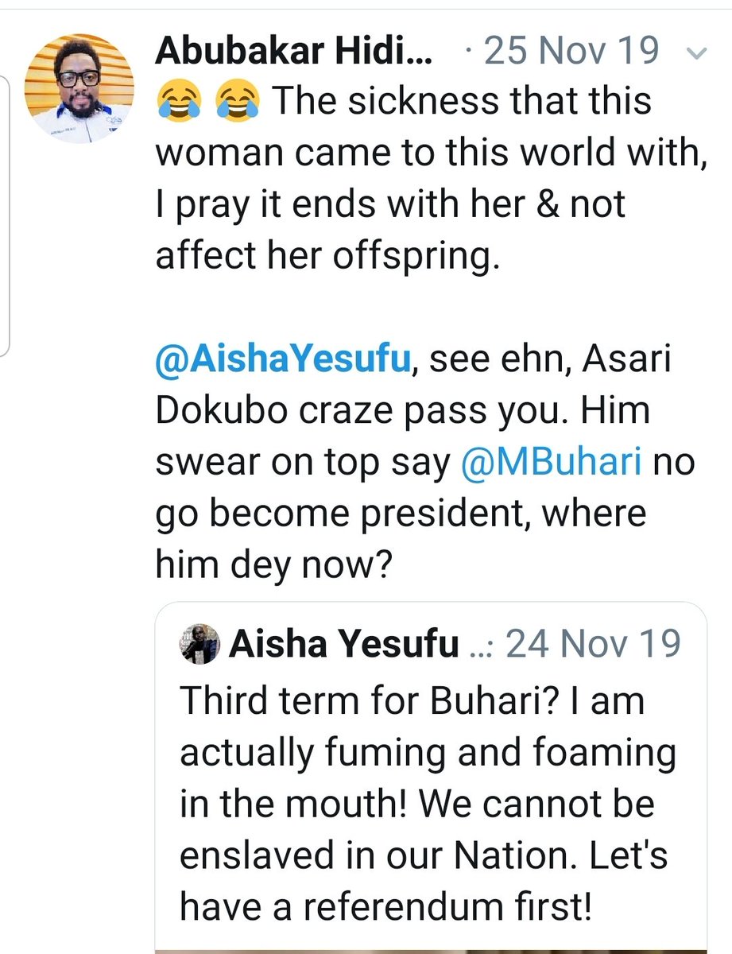Open the @MBuhari mention

point(551,463)
